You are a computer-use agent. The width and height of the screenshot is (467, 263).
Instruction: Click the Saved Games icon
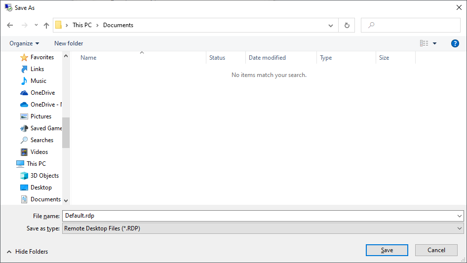pyautogui.click(x=24, y=128)
